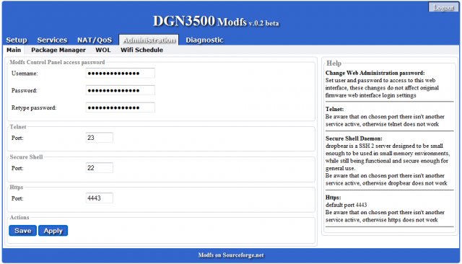This screenshot has height=264, width=462.
Task: Click 'default port 4443' help text
Action: tap(346, 205)
